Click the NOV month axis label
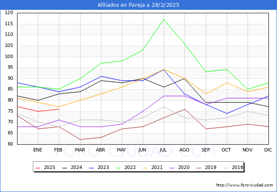 click(x=247, y=150)
